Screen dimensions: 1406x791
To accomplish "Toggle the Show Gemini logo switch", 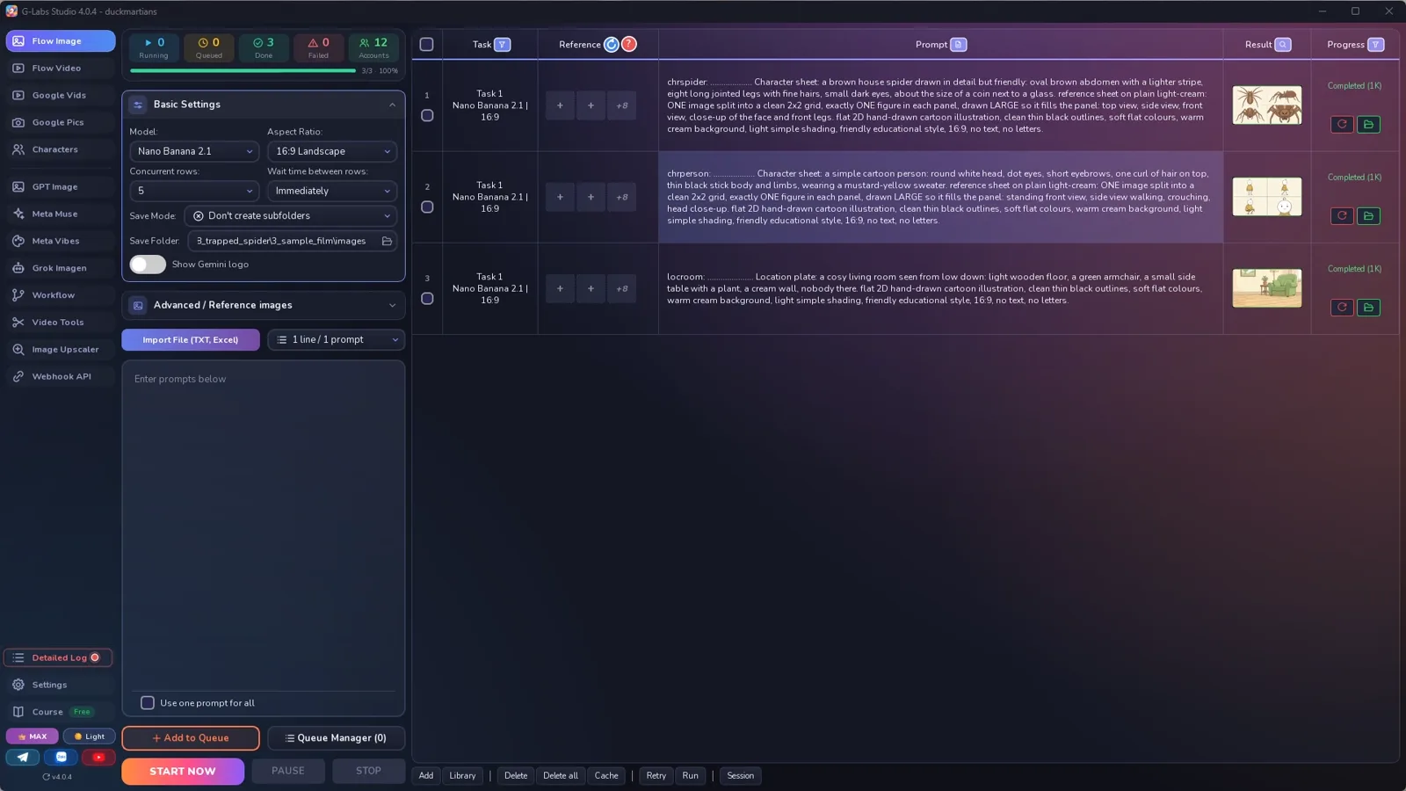I will point(148,265).
